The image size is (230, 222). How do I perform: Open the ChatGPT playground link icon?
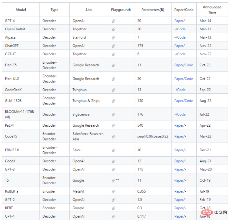click(x=113, y=46)
